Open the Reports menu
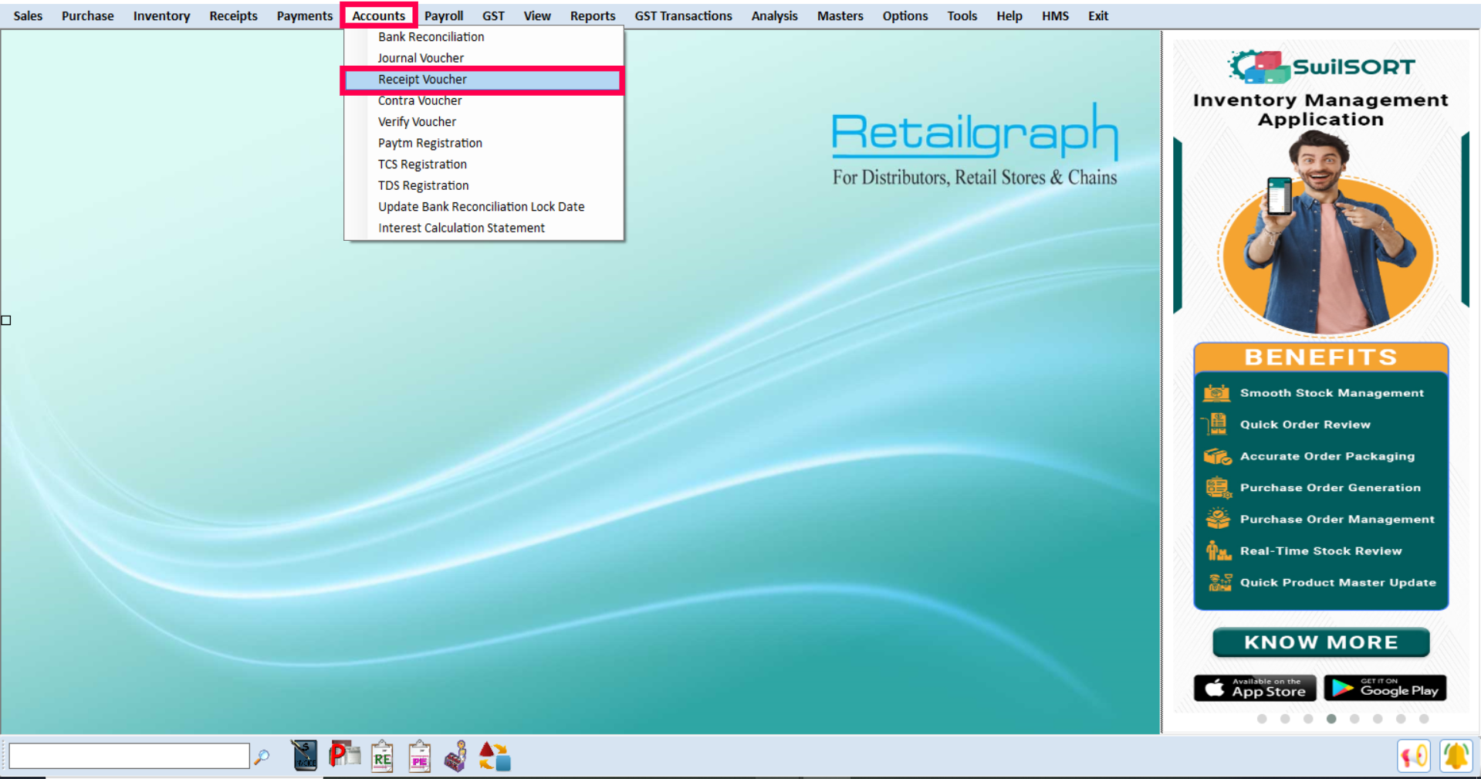The height and width of the screenshot is (779, 1481). (593, 15)
